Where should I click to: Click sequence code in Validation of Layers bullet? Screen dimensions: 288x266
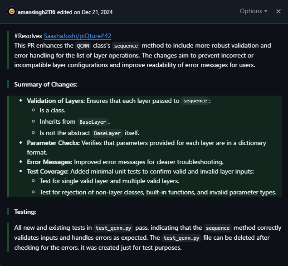[x=195, y=101]
